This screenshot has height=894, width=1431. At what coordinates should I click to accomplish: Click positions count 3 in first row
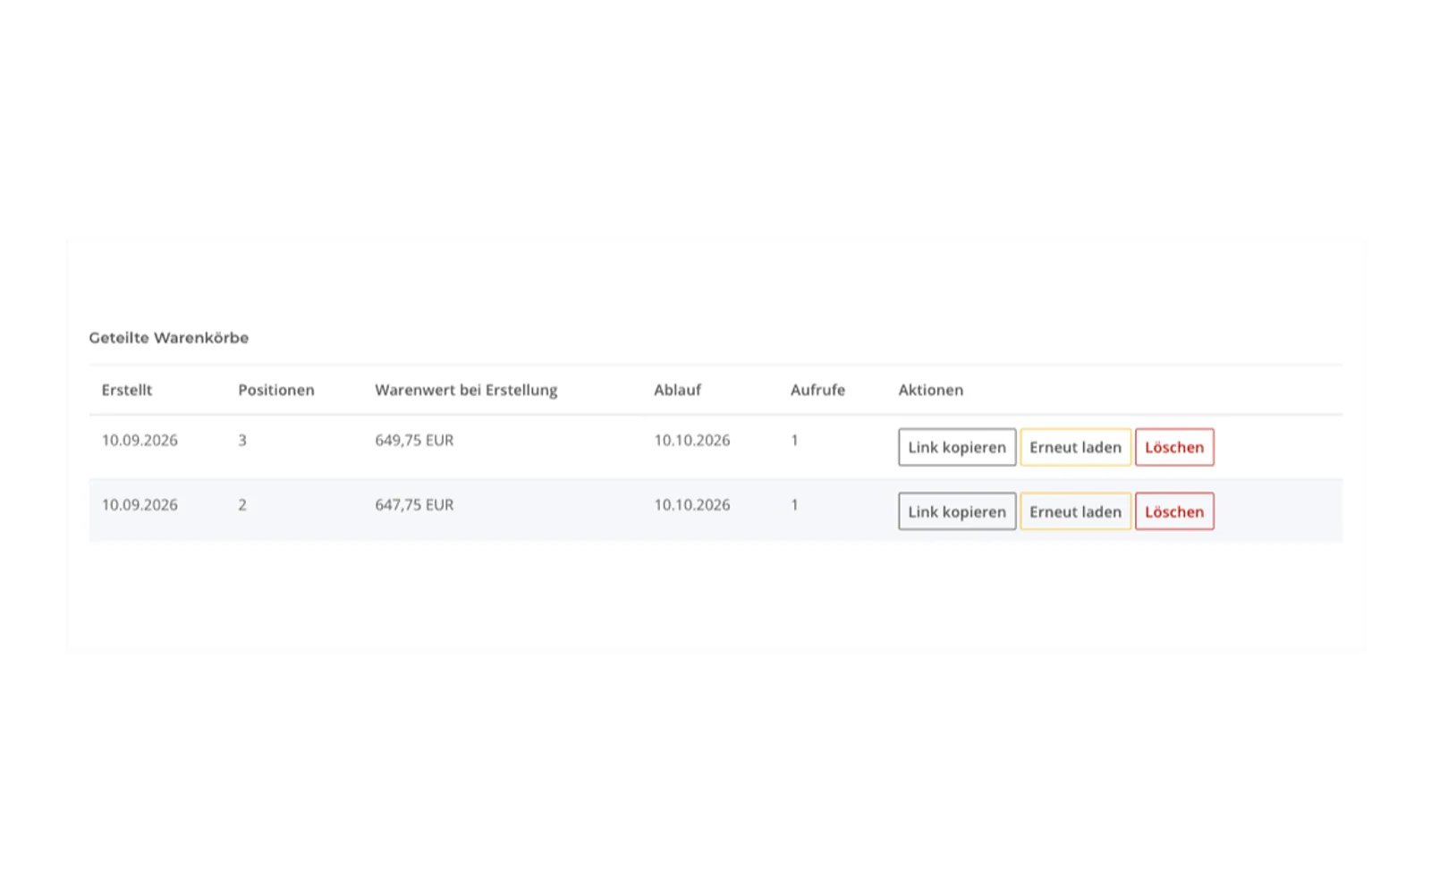coord(242,440)
